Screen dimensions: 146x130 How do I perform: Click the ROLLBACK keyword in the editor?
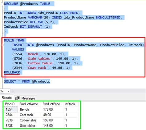click(12, 72)
